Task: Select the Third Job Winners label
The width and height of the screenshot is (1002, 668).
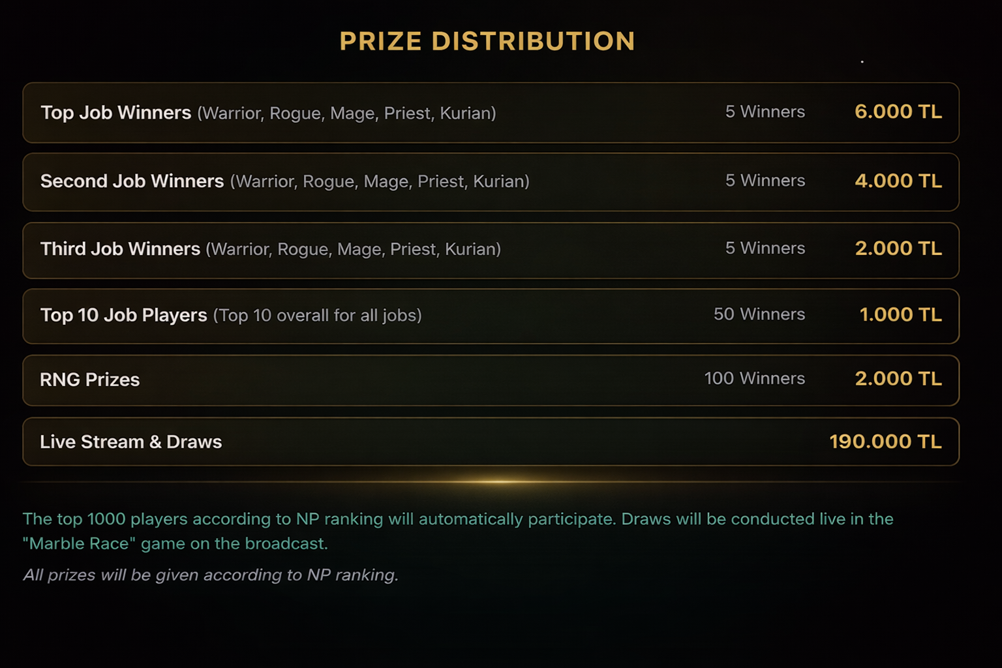Action: tap(120, 249)
